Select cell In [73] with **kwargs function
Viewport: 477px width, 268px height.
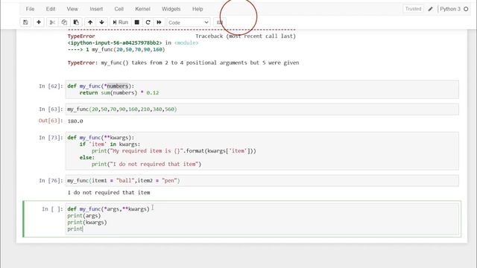[262, 150]
